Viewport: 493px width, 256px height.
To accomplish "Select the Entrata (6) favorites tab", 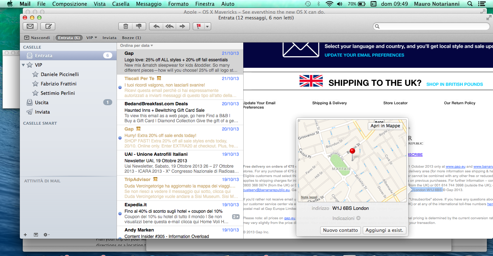I will click(x=69, y=38).
